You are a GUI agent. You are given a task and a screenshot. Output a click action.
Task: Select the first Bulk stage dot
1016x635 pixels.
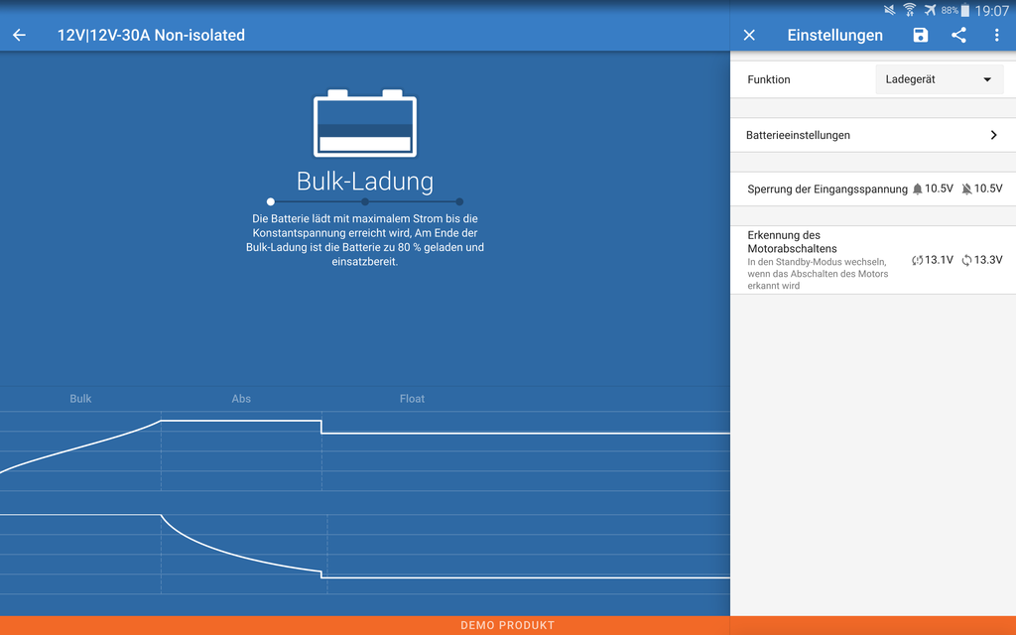(270, 201)
